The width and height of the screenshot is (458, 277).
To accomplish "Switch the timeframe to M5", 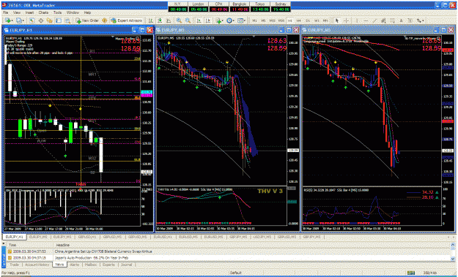I will (x=264, y=20).
